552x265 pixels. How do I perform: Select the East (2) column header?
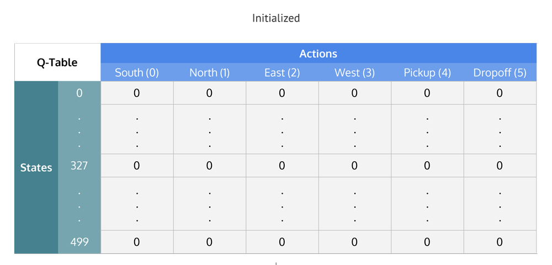pyautogui.click(x=282, y=72)
